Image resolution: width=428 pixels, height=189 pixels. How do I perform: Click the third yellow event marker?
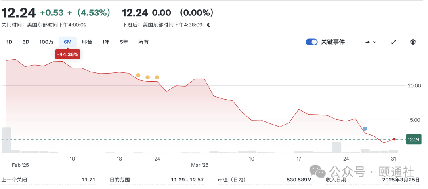coord(157,77)
